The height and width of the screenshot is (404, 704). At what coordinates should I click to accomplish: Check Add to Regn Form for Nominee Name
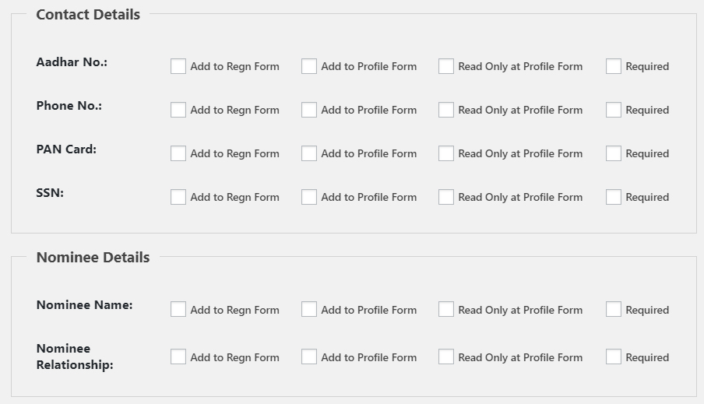point(178,309)
